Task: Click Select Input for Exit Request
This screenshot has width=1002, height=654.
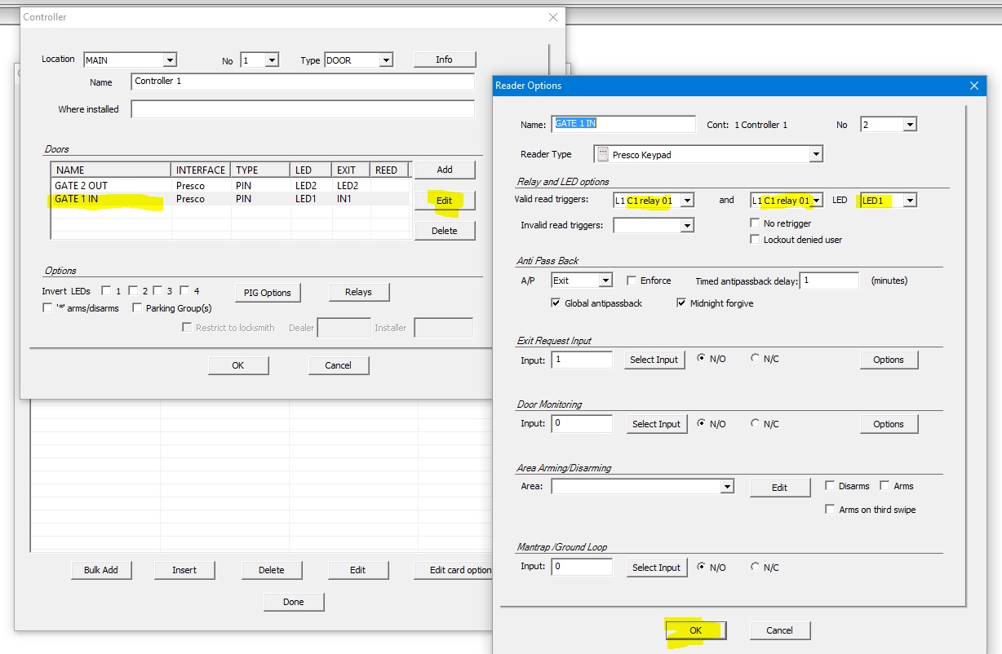Action: (654, 360)
